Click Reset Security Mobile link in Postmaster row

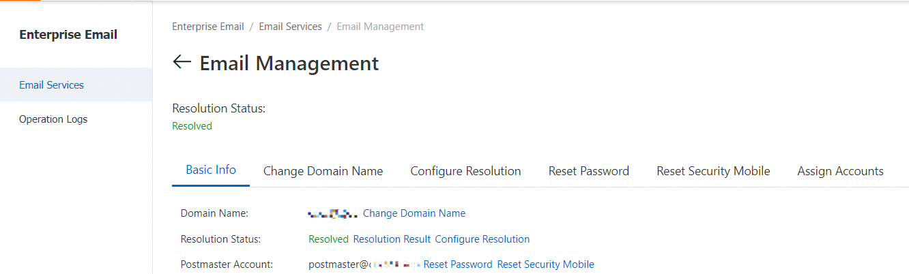point(545,264)
